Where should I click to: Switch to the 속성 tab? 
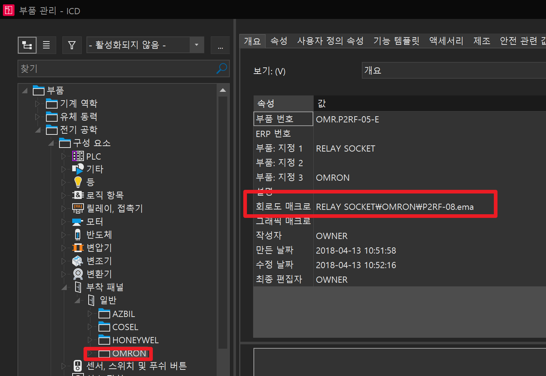(x=279, y=41)
